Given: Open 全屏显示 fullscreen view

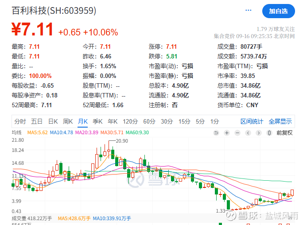Looking at the screenshot, I should [x=280, y=121].
